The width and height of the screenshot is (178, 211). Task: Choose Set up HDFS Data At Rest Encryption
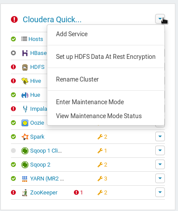[106, 57]
